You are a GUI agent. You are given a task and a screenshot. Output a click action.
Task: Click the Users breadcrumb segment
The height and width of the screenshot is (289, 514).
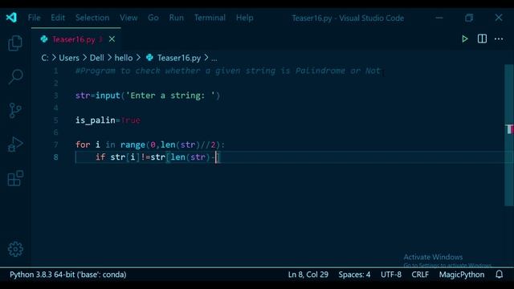click(69, 58)
